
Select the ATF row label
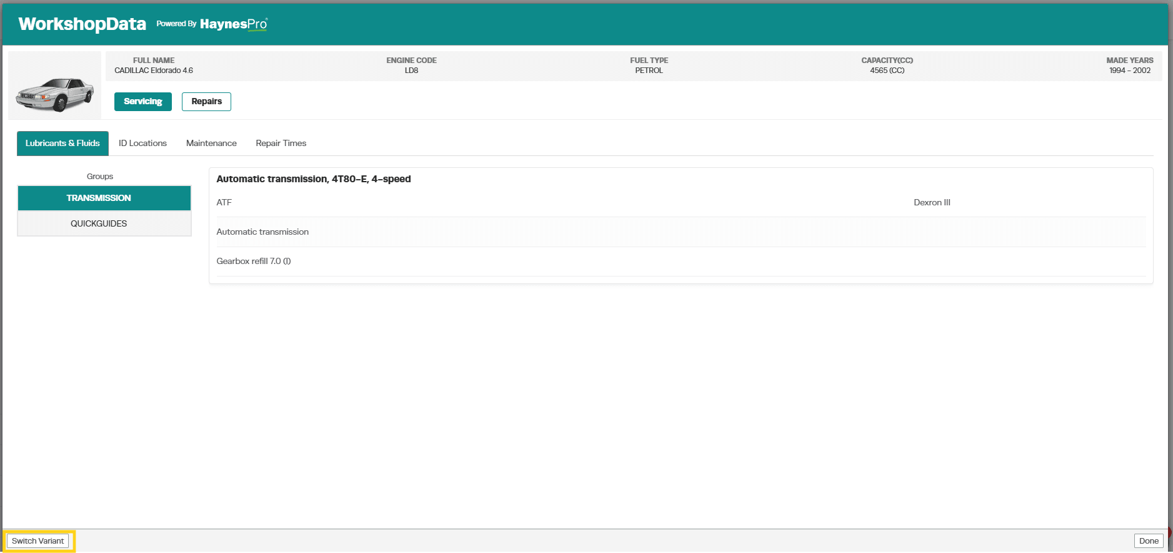click(224, 203)
